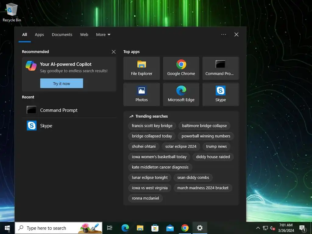This screenshot has width=312, height=234.
Task: Click the Windows Start button
Action: 7,228
